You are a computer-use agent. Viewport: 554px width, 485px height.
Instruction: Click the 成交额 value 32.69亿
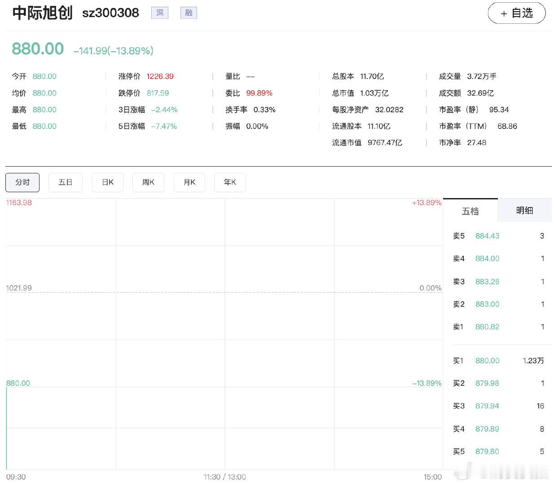point(480,93)
